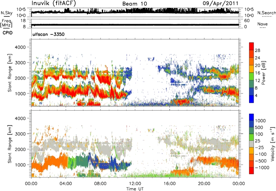
Task: Click the '-25' velocity colorbar value
Action: click(259, 147)
